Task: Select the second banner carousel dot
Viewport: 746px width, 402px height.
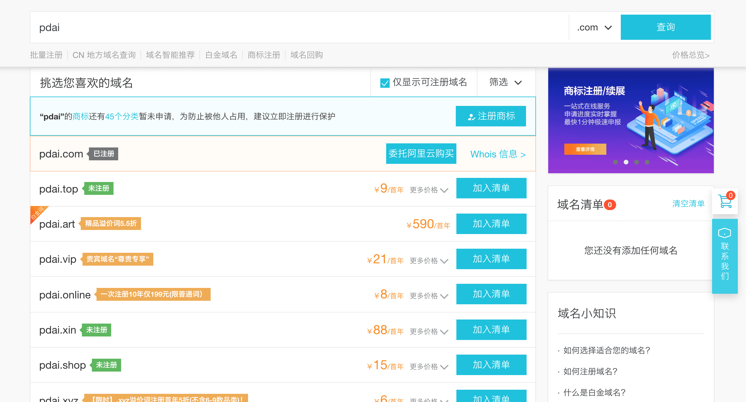Action: click(x=626, y=162)
